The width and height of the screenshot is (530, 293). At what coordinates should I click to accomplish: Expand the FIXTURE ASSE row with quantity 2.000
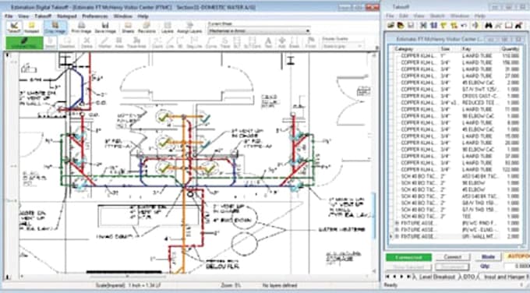tap(397, 237)
